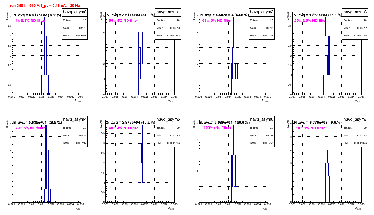Click the '63± 5% ND filter' label
374x215 pixels.
pyautogui.click(x=217, y=21)
